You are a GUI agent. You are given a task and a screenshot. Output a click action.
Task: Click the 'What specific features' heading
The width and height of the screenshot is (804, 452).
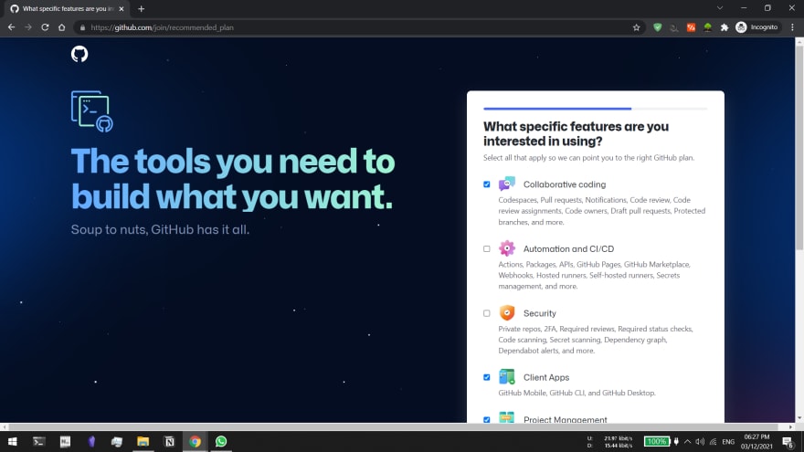coord(576,133)
